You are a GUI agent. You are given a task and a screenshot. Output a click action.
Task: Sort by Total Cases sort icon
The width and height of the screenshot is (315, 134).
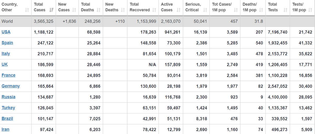coord(51,10)
